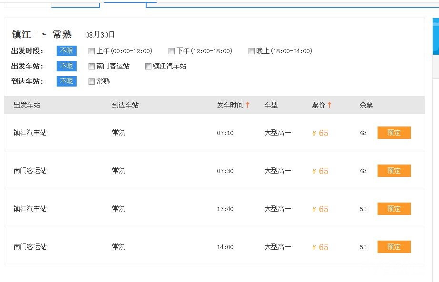Book the 14:00 bus with 预定
439x282 pixels.
tap(394, 247)
